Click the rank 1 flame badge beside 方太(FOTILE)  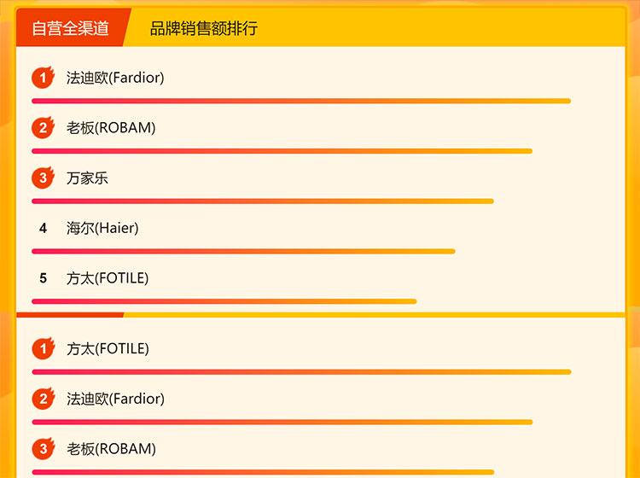click(43, 348)
